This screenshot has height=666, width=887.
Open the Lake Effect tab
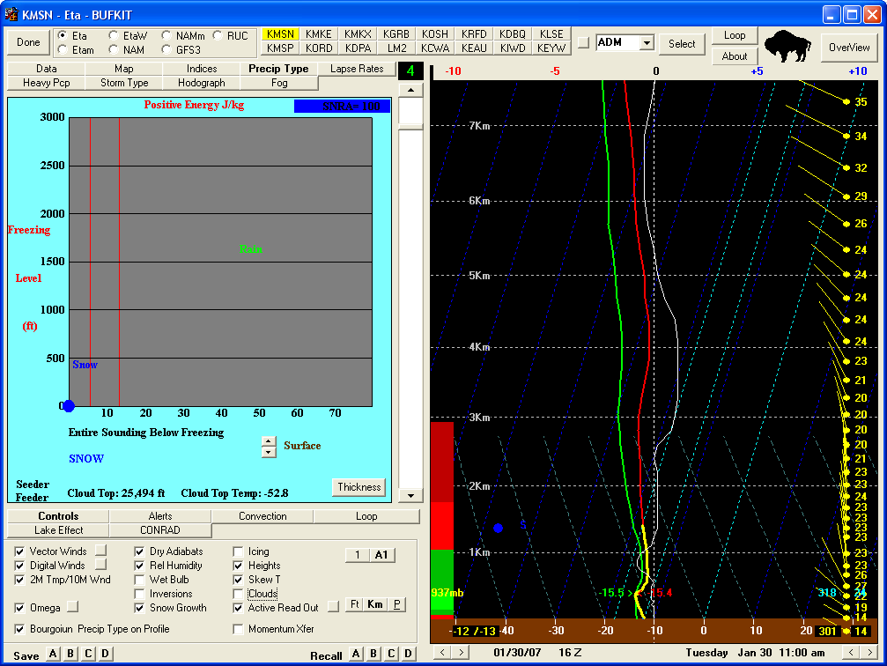point(58,530)
